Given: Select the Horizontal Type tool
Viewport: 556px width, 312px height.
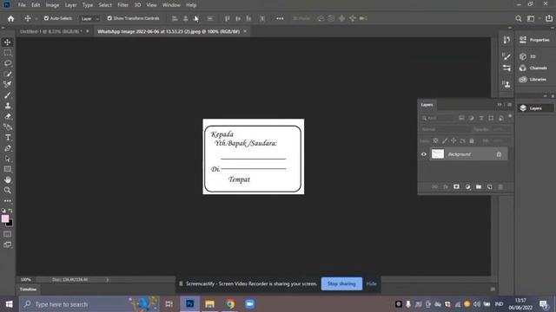Looking at the screenshot, I should tap(8, 138).
